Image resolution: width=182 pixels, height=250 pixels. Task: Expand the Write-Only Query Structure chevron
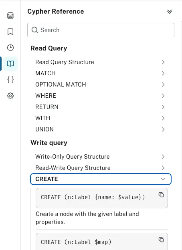click(163, 157)
